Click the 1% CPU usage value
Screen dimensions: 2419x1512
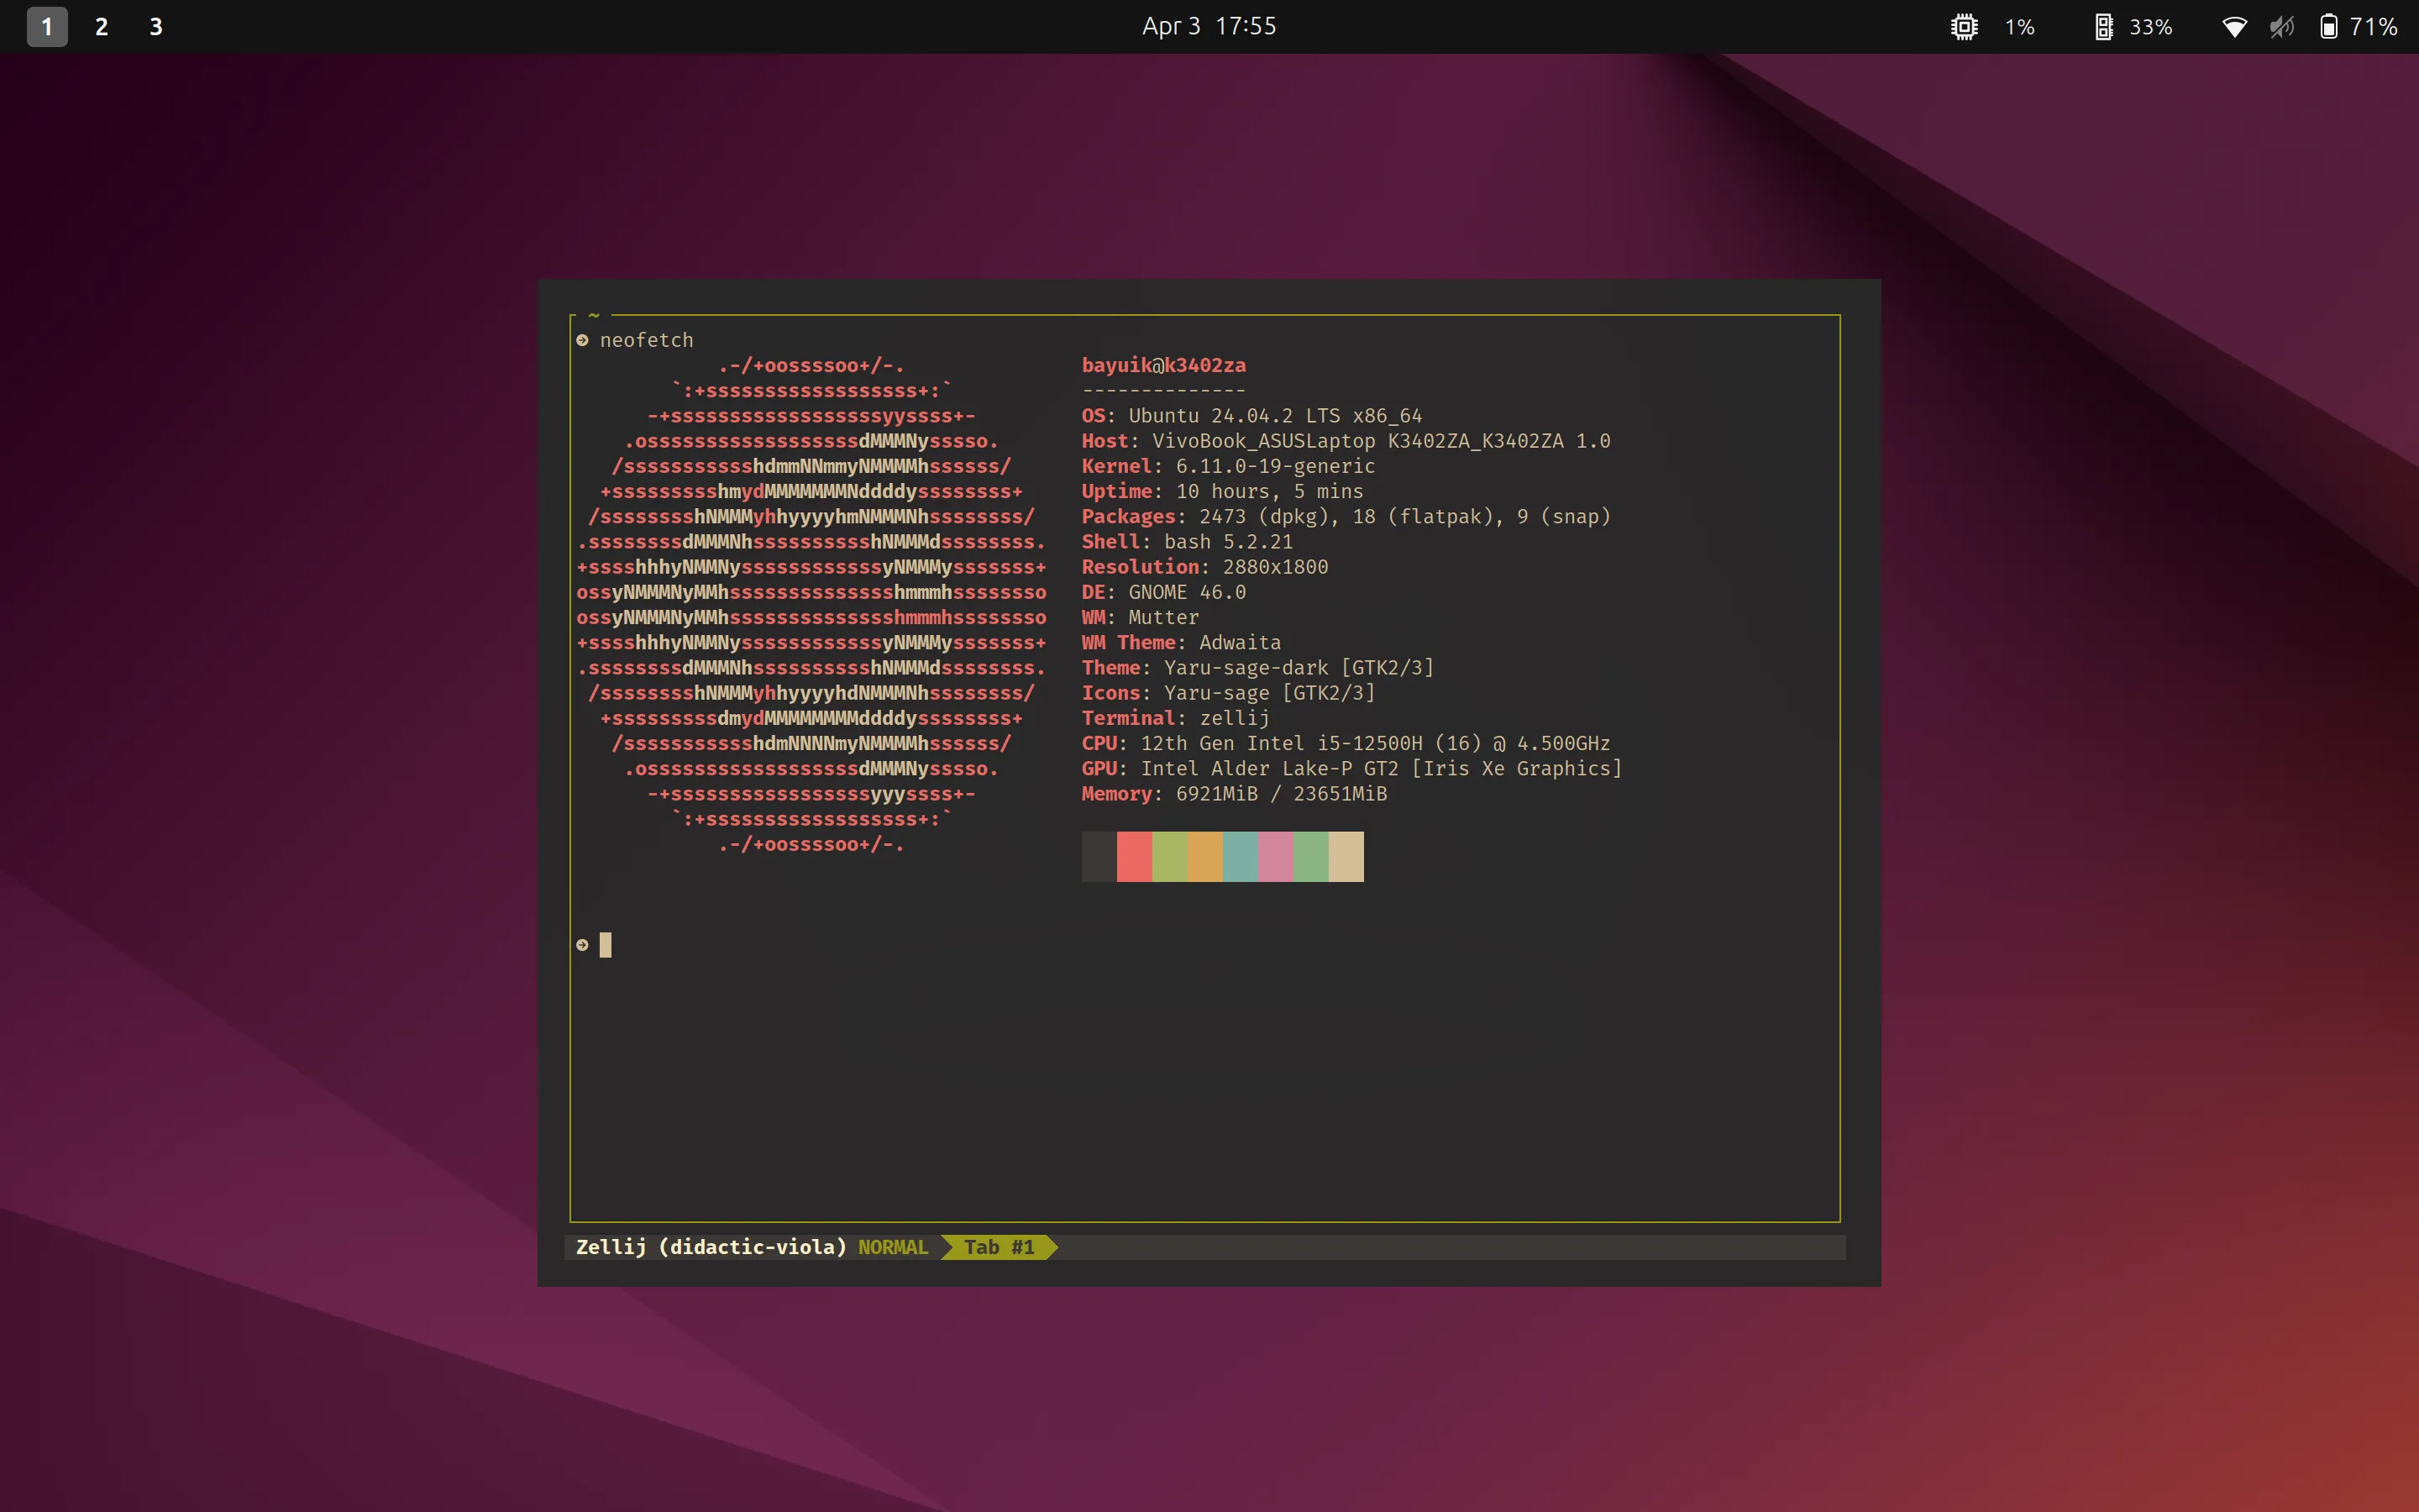2019,27
